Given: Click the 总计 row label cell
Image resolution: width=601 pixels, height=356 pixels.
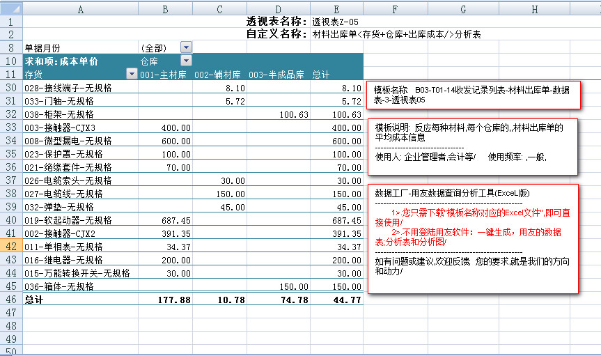Looking at the screenshot, I should [x=34, y=300].
